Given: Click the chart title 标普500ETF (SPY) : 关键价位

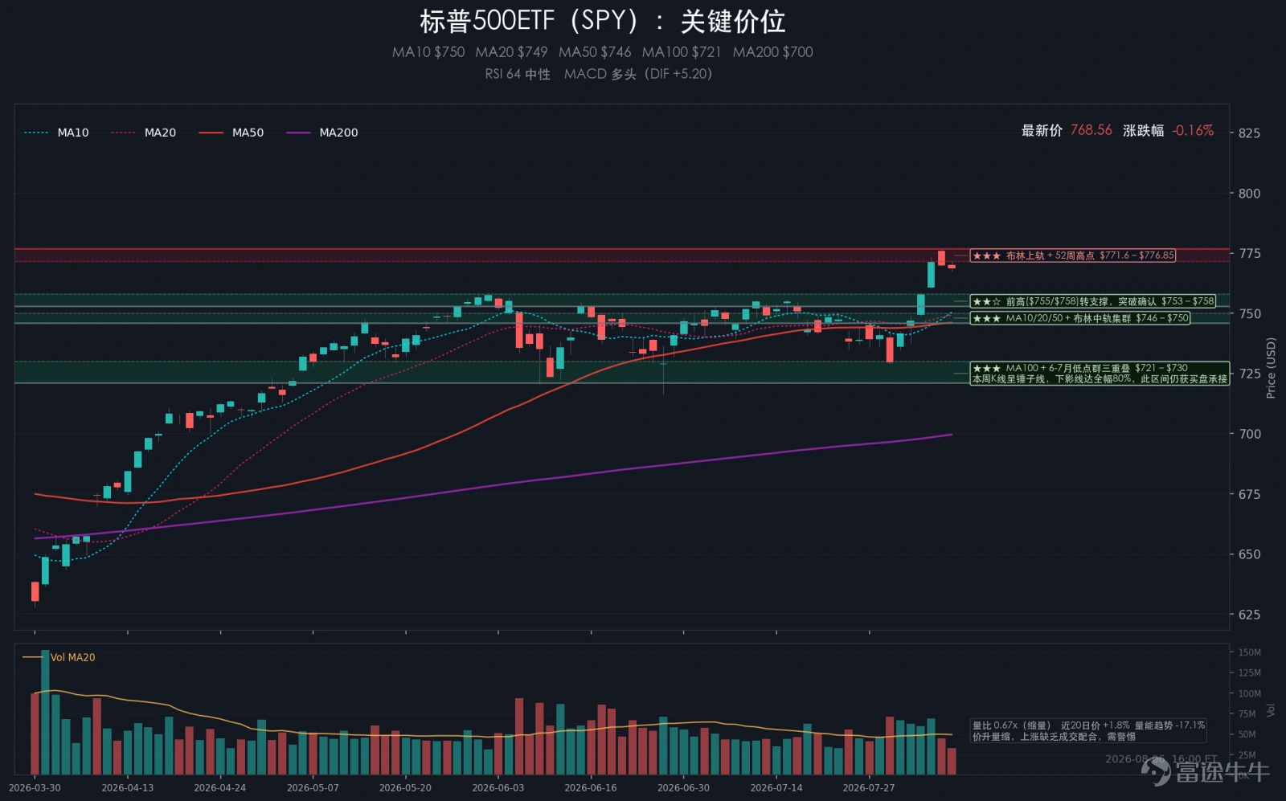Looking at the screenshot, I should pyautogui.click(x=602, y=21).
